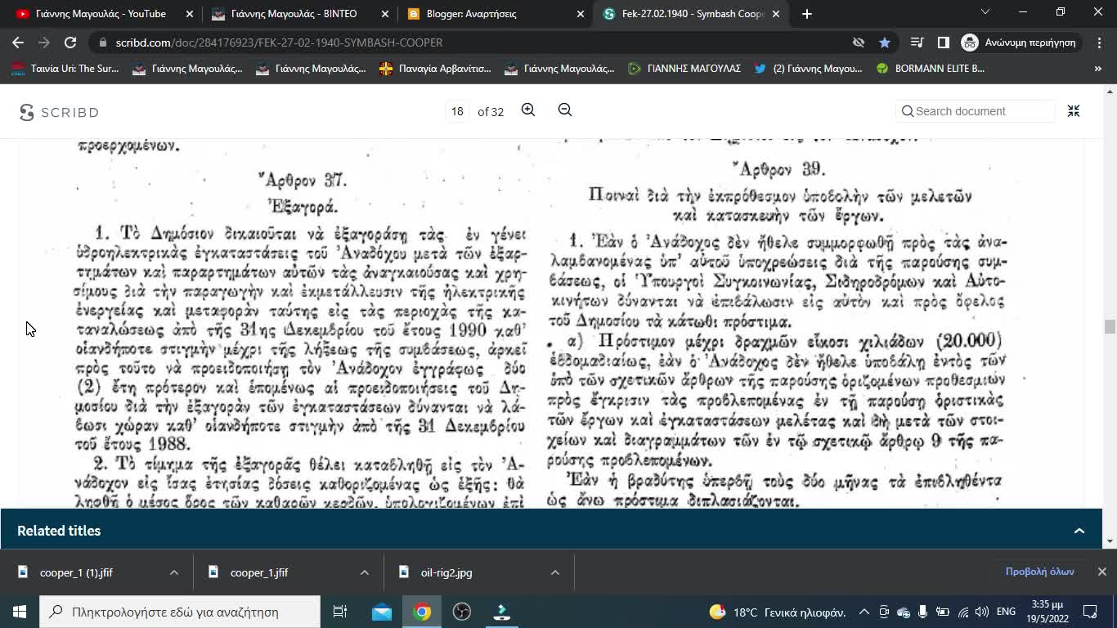Click the Άρθρον 37 heading text
The width and height of the screenshot is (1117, 628).
click(x=303, y=181)
